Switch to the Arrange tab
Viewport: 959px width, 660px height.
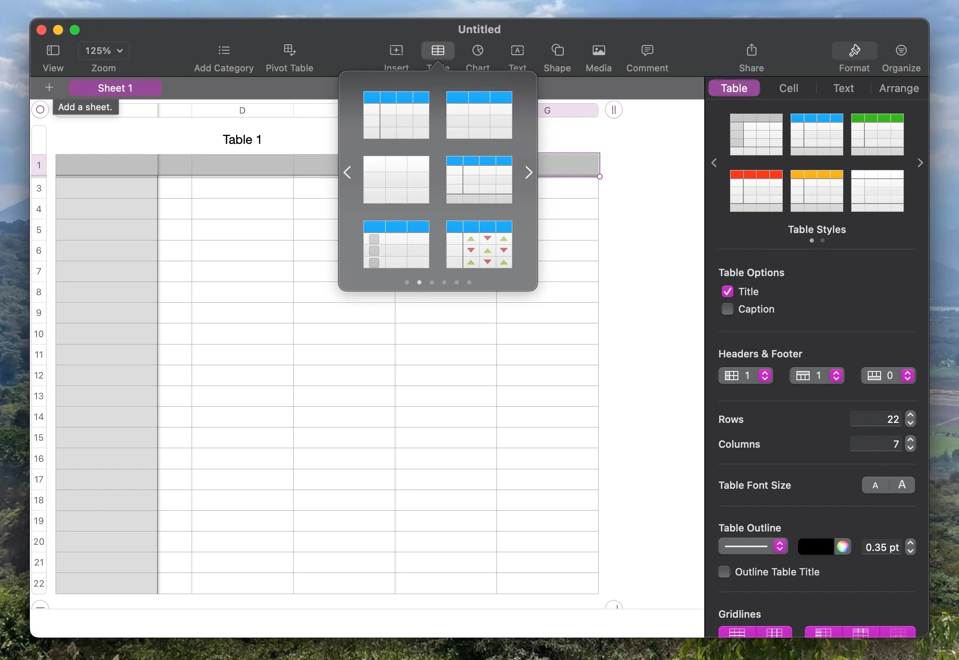(x=898, y=88)
